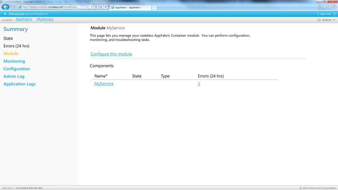This screenshot has width=338, height=190.
Task: Click the browser Home icon
Action: coord(324,7)
